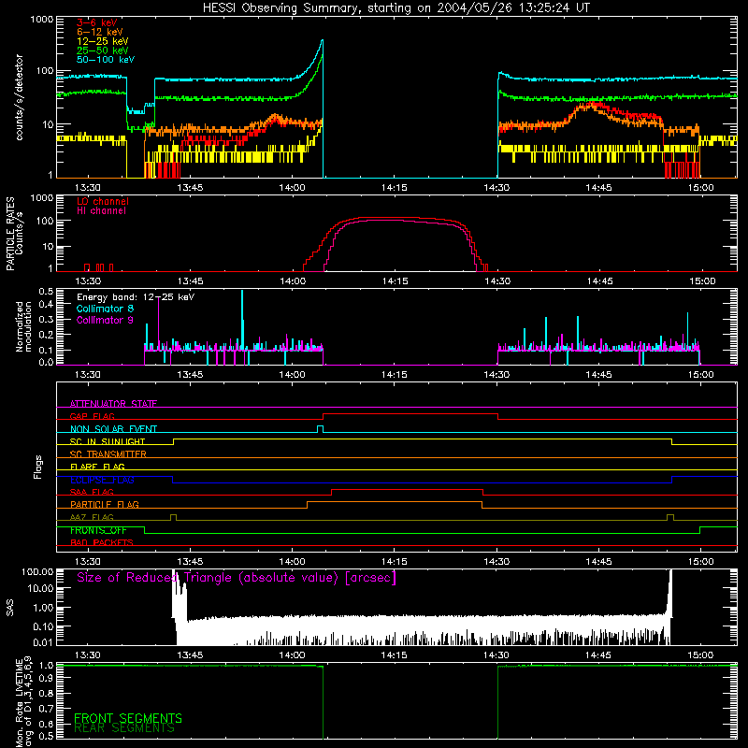748x748 pixels.
Task: Click the SC TRANSMITTER flag label
Action: click(x=108, y=454)
